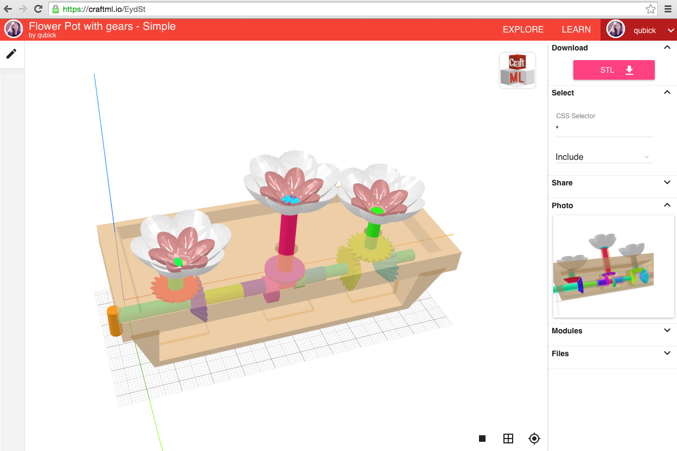Click the browser forward arrow
Viewport: 677px width, 451px height.
(x=23, y=9)
